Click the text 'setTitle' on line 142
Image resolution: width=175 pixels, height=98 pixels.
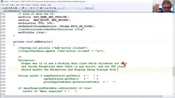pos(25,17)
